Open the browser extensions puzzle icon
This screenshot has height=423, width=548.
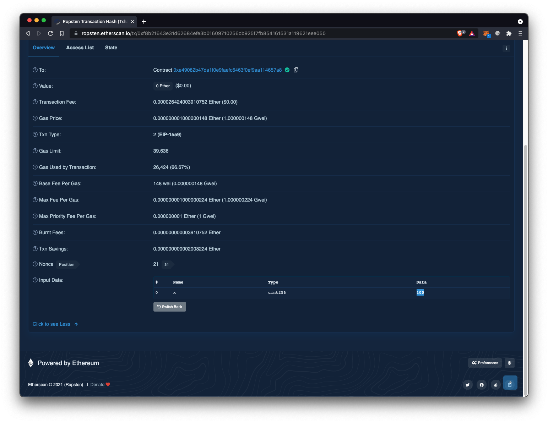[509, 33]
